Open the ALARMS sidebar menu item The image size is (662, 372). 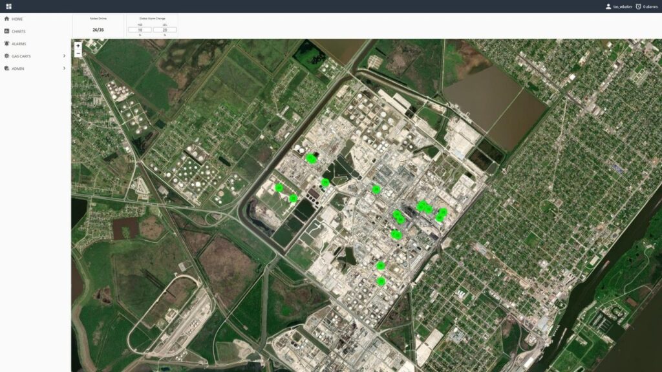click(x=18, y=44)
